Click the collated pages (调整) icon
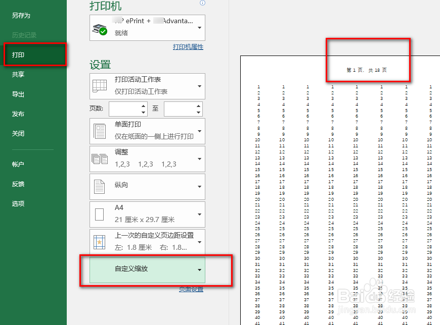This screenshot has width=440, height=325. click(x=101, y=159)
